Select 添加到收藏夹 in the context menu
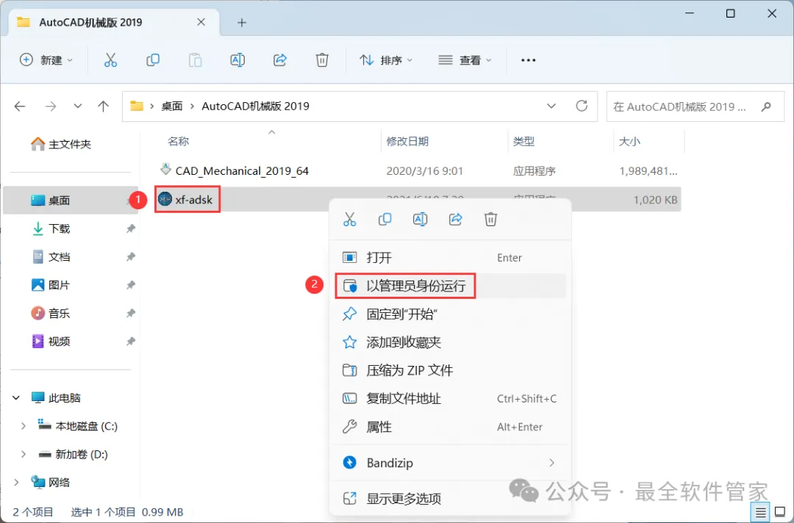Image resolution: width=794 pixels, height=523 pixels. (x=450, y=342)
